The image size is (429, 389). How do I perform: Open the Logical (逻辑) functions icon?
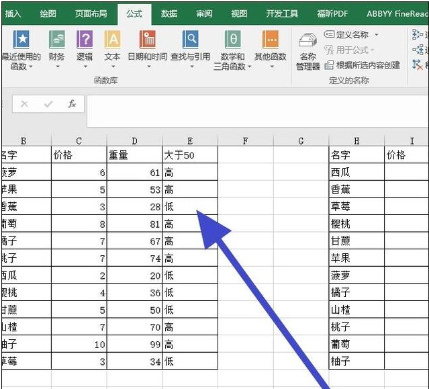(85, 40)
